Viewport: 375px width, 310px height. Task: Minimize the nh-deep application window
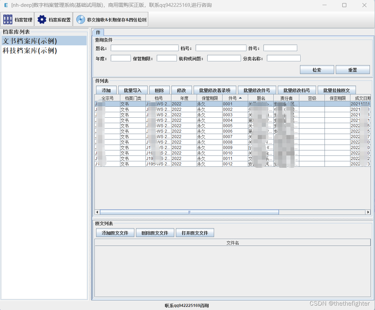pos(325,5)
